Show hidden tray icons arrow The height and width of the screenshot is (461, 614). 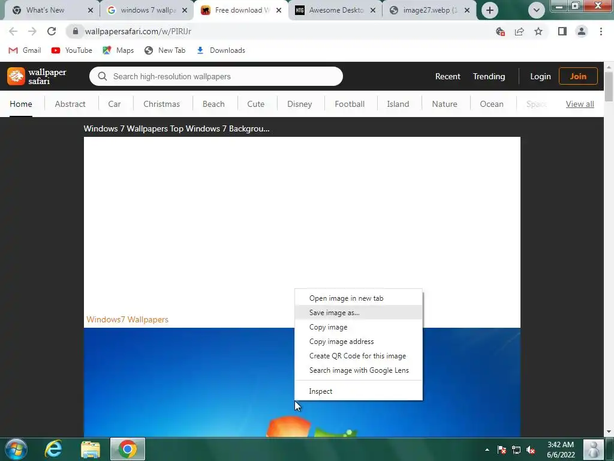487,450
